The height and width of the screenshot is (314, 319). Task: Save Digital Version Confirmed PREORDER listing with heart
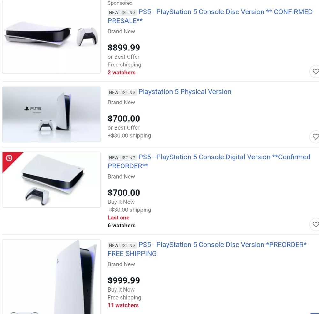tap(315, 225)
